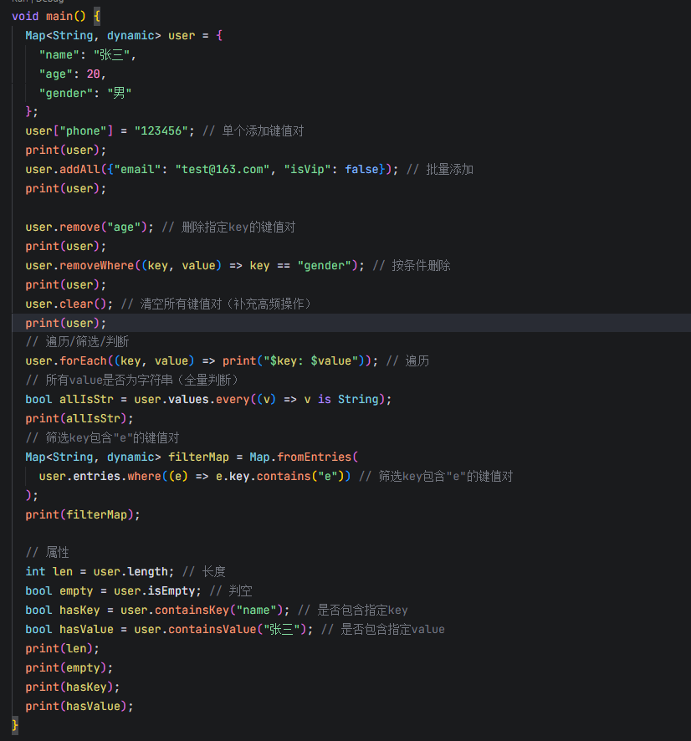Click the fromEntries constructor name
The width and height of the screenshot is (691, 741).
click(x=315, y=457)
